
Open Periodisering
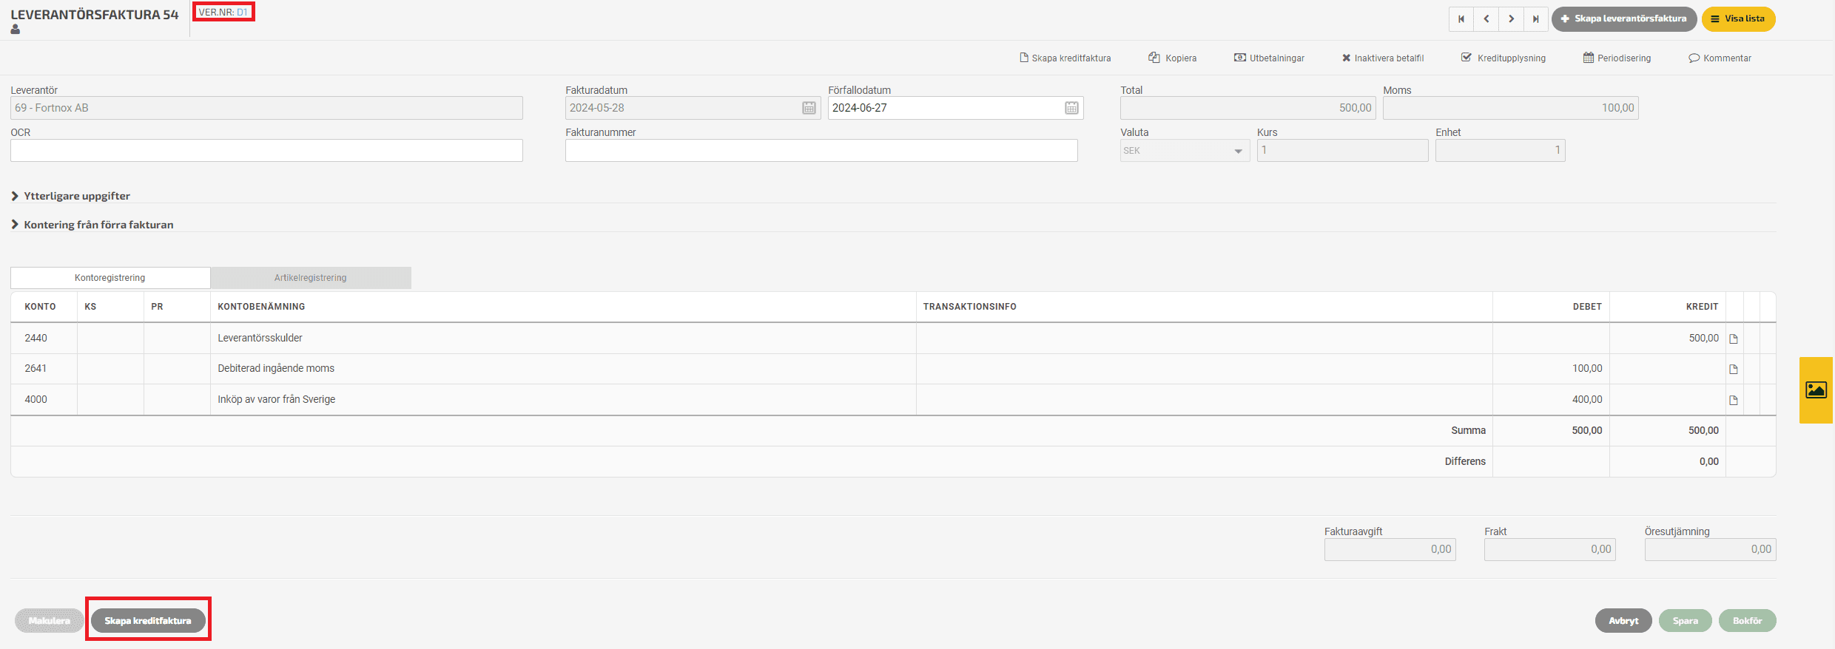[x=1617, y=58]
